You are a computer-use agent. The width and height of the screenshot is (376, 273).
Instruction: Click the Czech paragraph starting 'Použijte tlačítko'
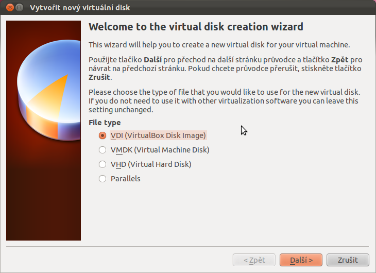tap(225, 68)
